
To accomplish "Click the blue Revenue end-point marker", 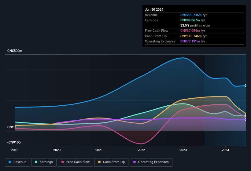I will click(x=246, y=86).
